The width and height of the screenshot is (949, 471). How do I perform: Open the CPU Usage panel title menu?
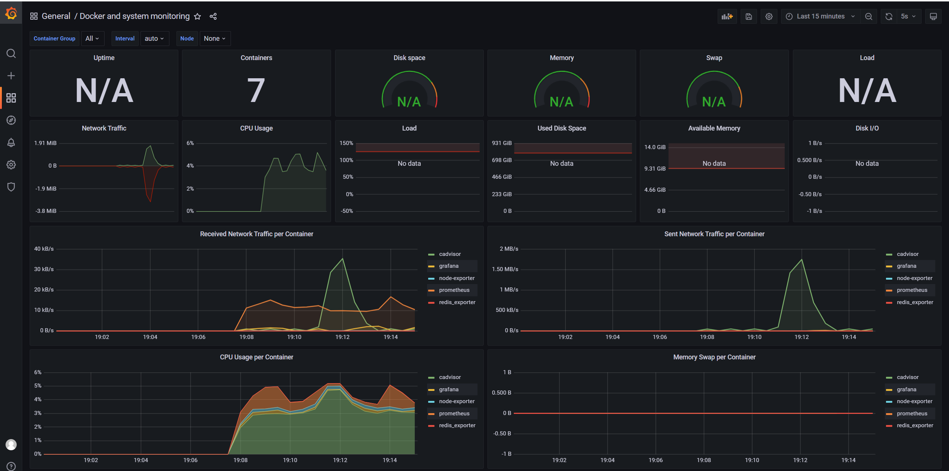pyautogui.click(x=256, y=128)
